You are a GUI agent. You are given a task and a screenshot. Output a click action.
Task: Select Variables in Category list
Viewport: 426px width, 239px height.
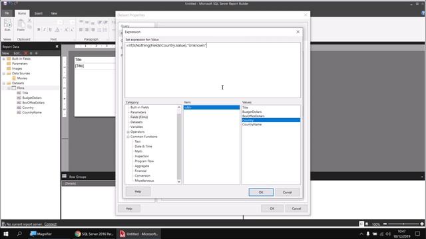136,127
